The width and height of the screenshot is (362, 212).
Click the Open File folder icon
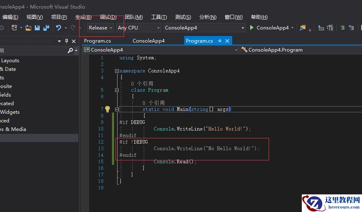click(x=28, y=28)
